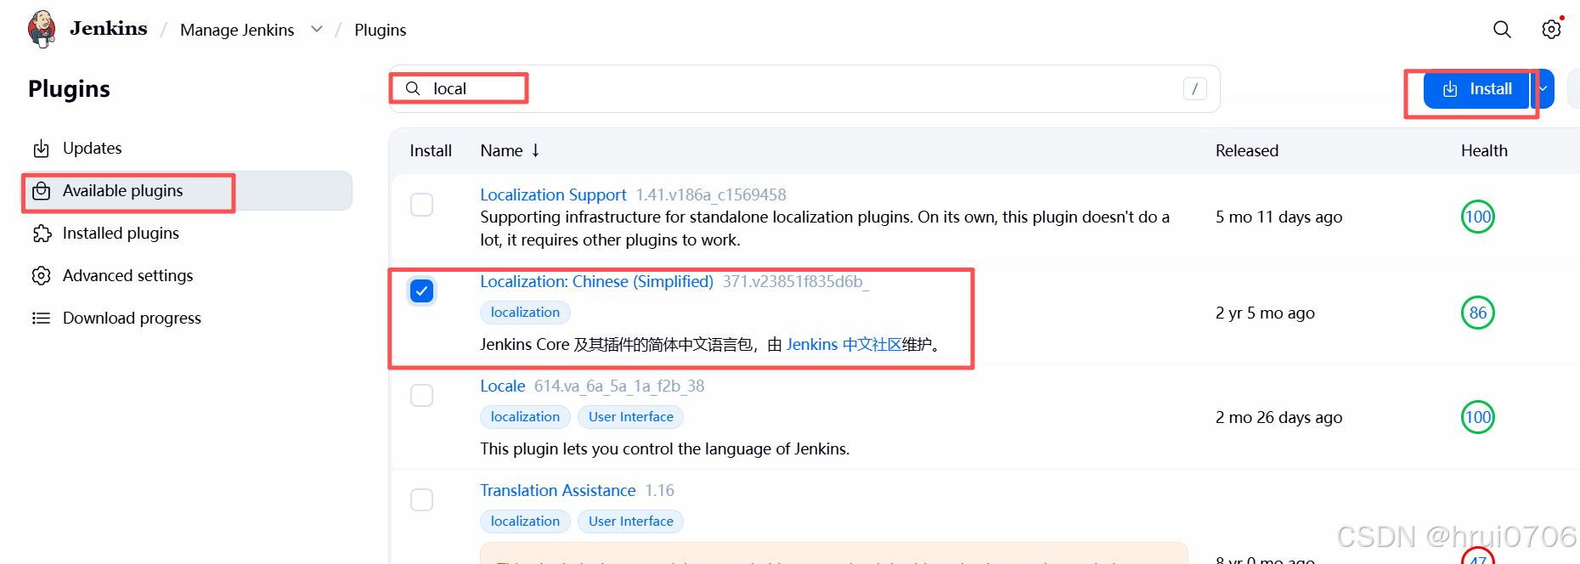
Task: Open the search magnifier in header
Action: point(1502,30)
